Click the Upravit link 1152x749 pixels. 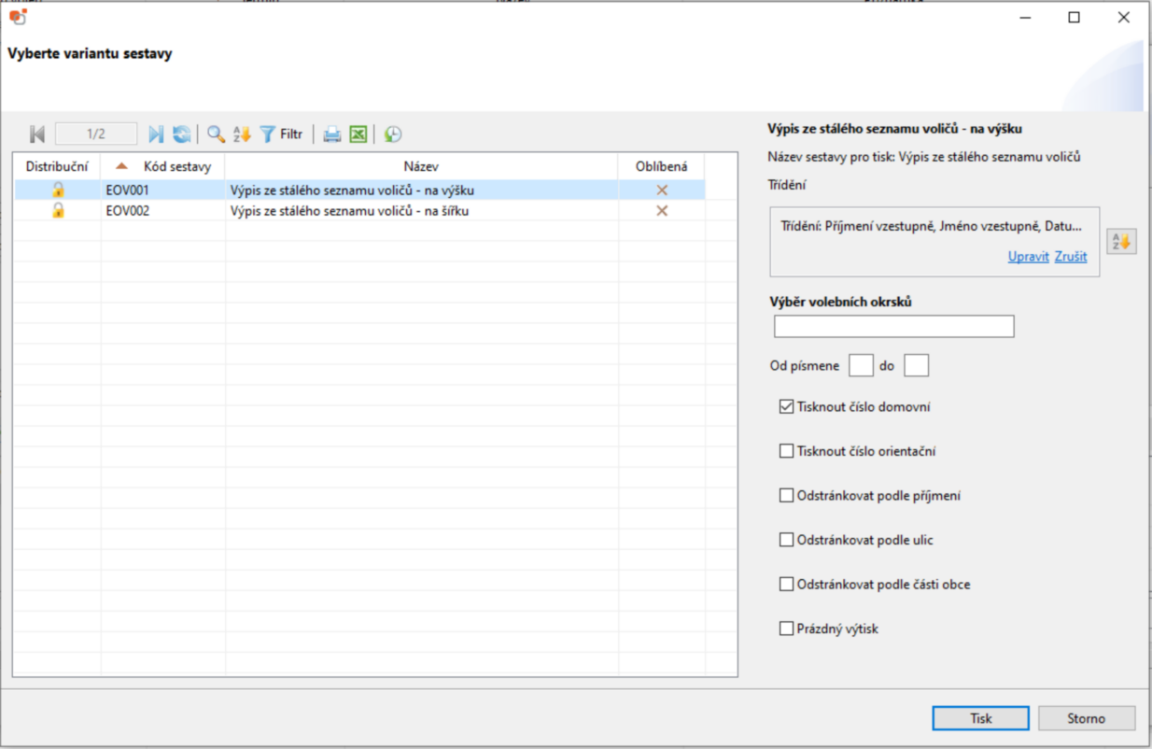click(x=1028, y=257)
